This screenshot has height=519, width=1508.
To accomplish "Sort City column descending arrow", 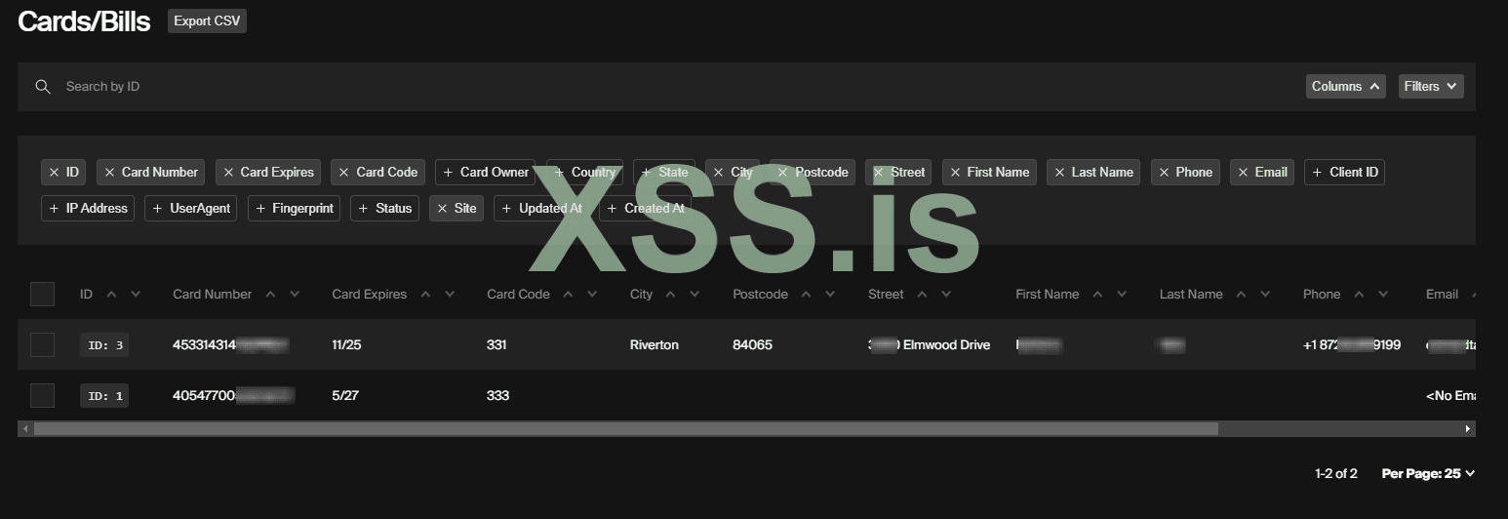I will 695,294.
